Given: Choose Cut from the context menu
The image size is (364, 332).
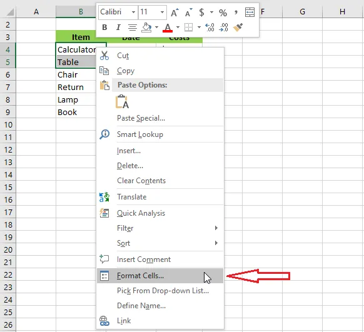Looking at the screenshot, I should tap(160, 56).
